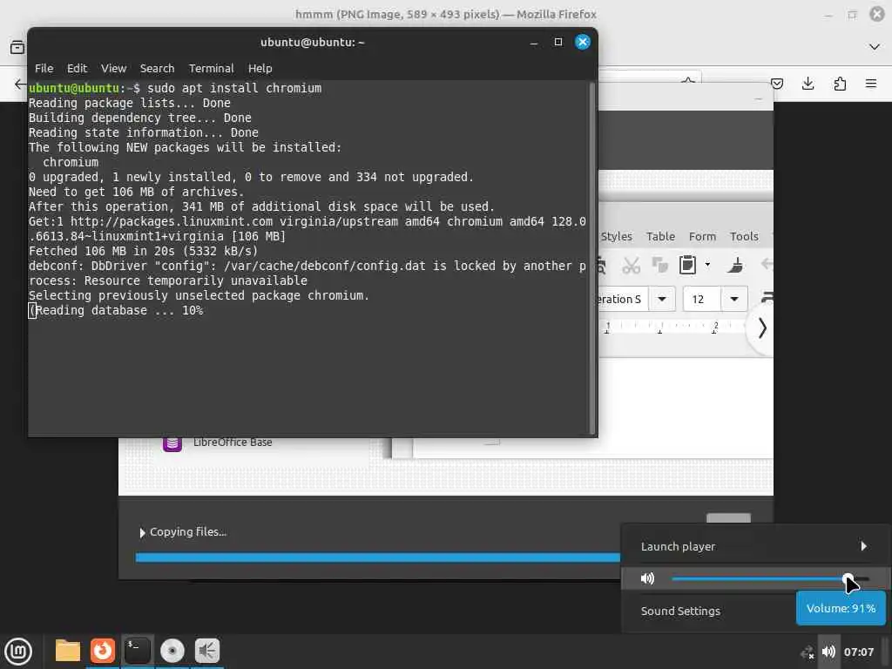The image size is (892, 669).
Task: Open the Linux Mint start menu
Action: (18, 652)
